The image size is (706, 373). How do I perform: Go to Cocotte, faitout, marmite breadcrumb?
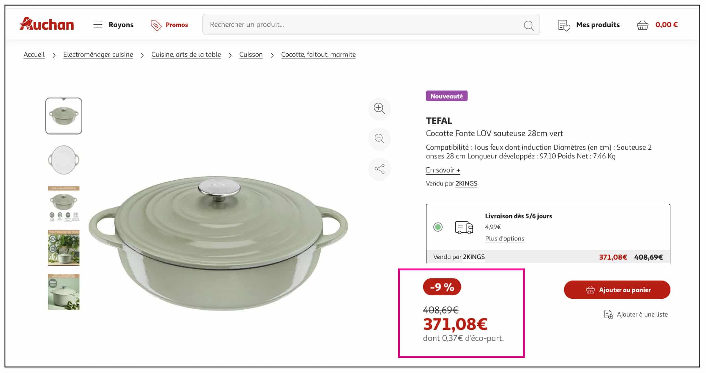(x=318, y=55)
